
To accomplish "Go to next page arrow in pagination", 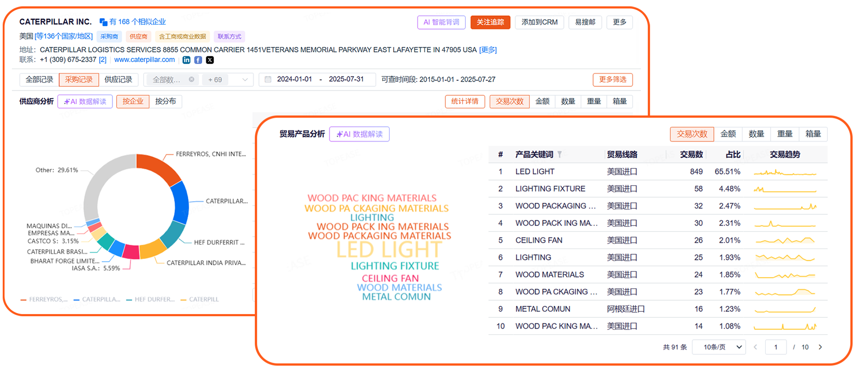I will (820, 347).
